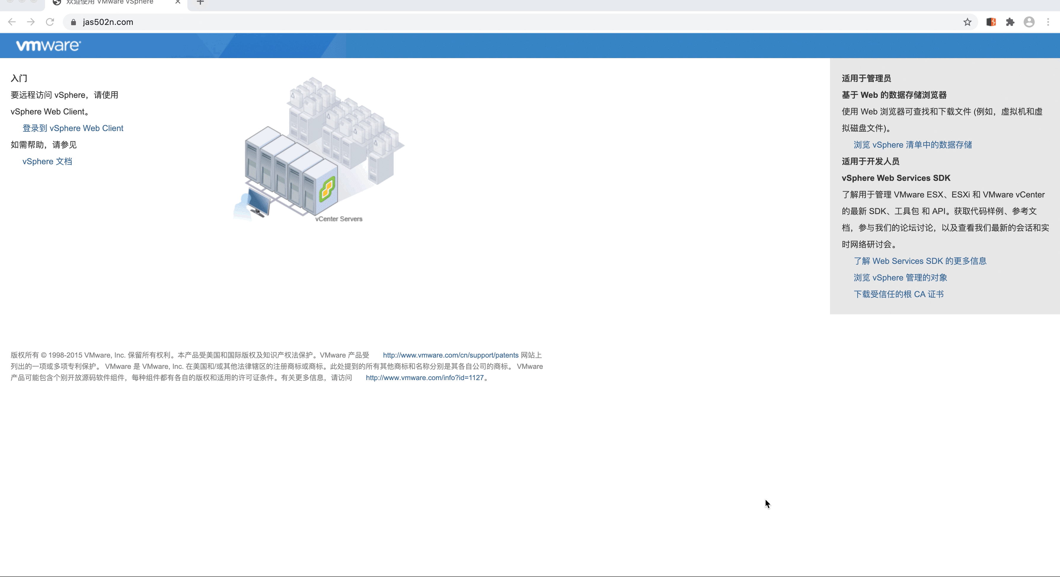
Task: Click the 基于 Web 的数据存储浏览器 heading
Action: (x=894, y=95)
